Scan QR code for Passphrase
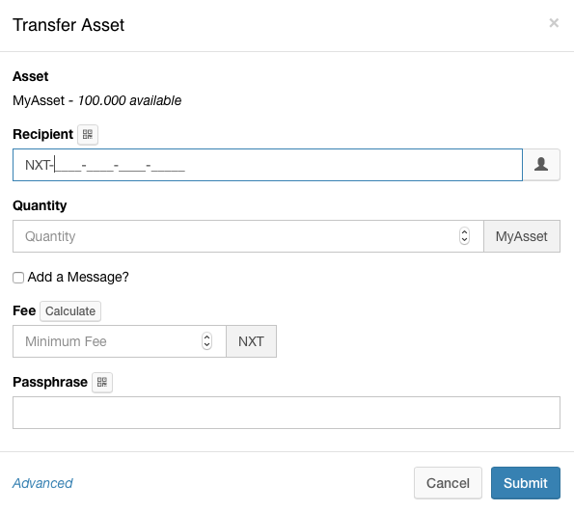The image size is (574, 511). click(x=102, y=383)
